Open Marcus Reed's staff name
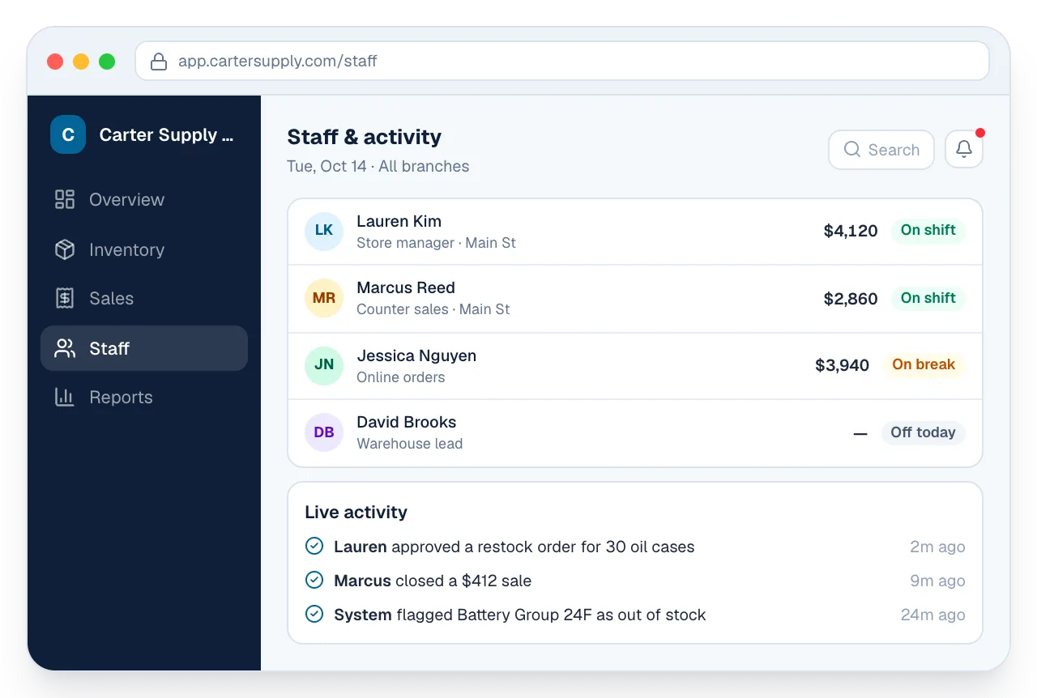 click(x=406, y=287)
